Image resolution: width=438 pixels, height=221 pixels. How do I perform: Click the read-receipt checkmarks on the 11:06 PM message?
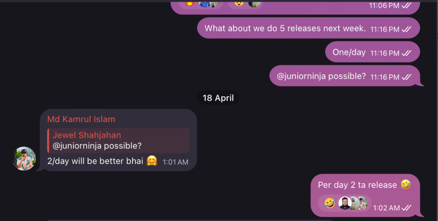[406, 6]
